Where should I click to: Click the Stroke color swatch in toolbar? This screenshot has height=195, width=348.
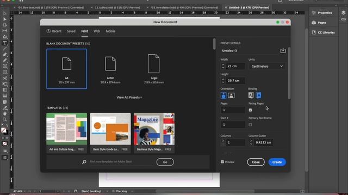tap(7, 133)
